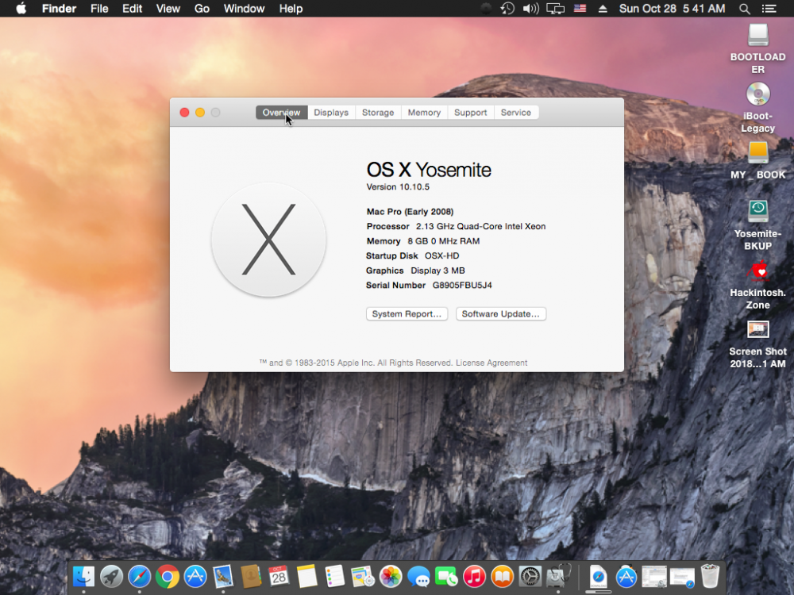Minimize the About This Mac window
The height and width of the screenshot is (595, 794).
[200, 113]
